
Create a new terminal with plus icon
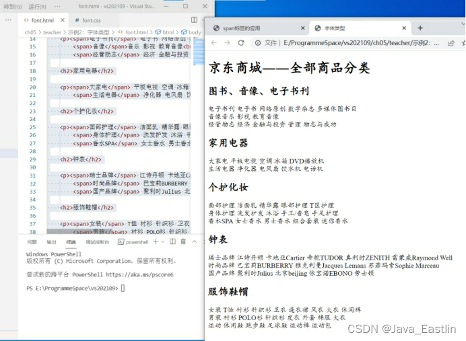pyautogui.click(x=156, y=242)
